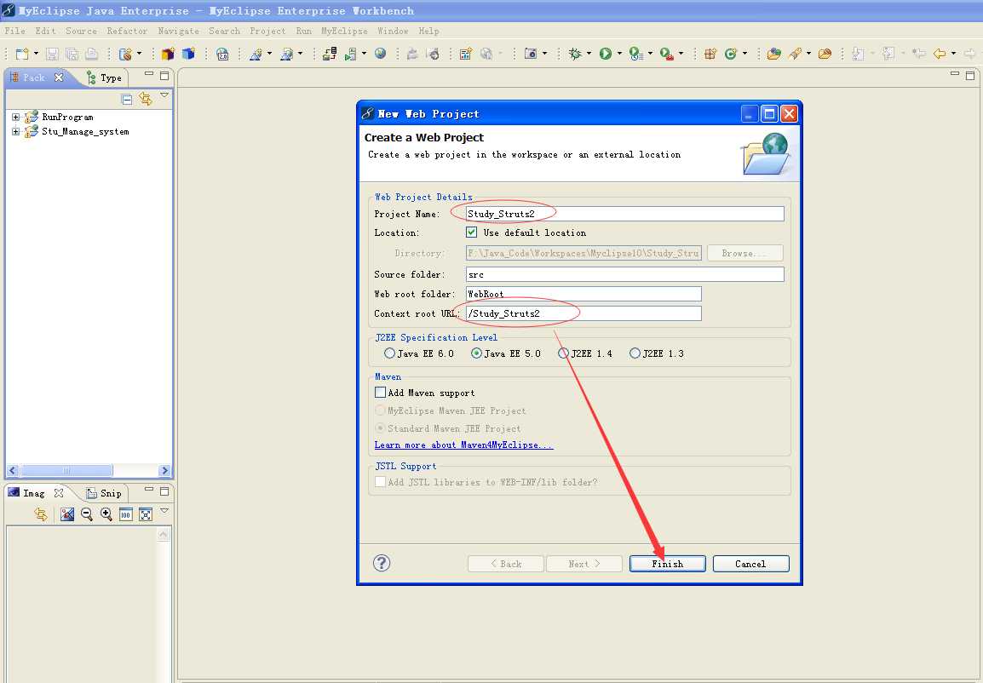Open the External Tools dropdown arrow

[681, 54]
